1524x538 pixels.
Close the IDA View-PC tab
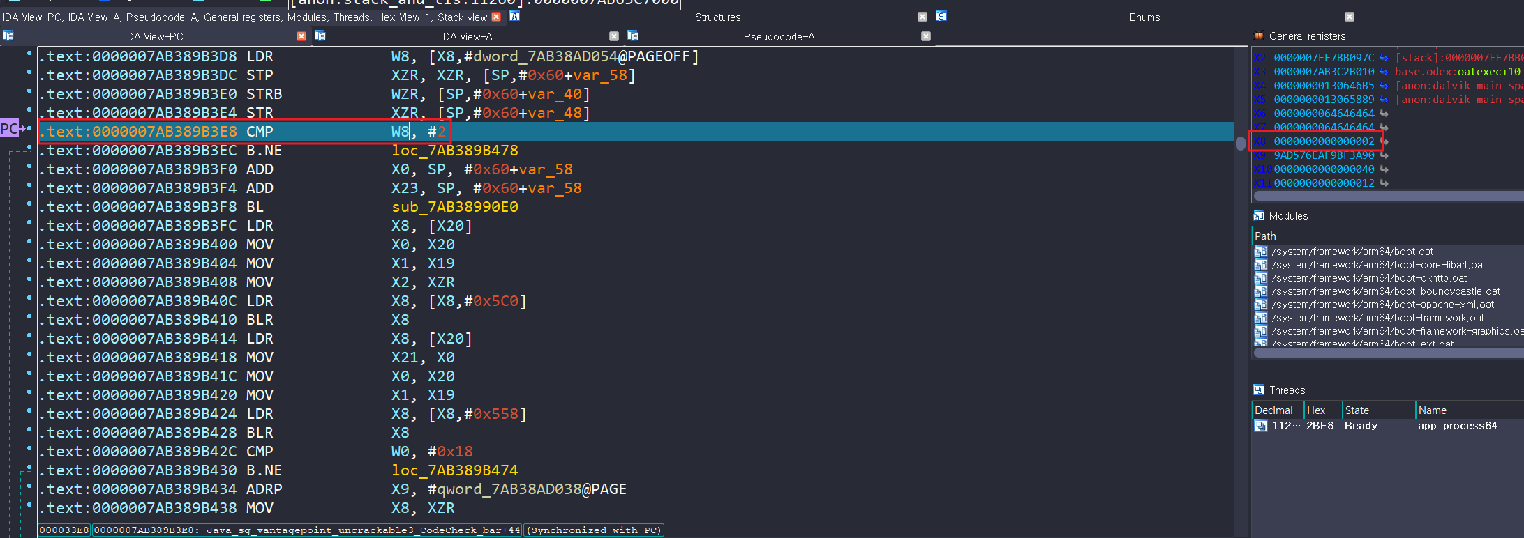[301, 36]
